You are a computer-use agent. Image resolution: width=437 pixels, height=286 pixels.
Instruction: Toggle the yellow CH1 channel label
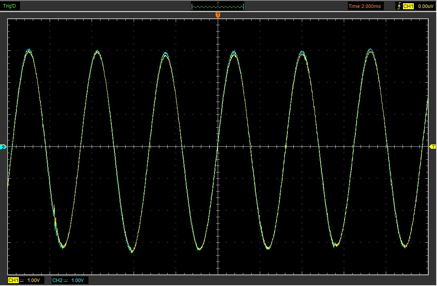[13, 280]
